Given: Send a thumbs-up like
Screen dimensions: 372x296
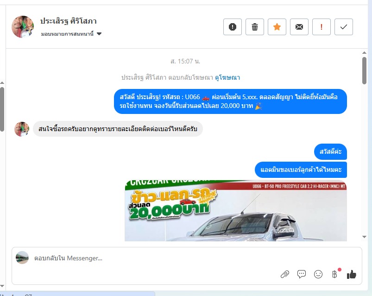Looking at the screenshot, I should click(x=351, y=274).
